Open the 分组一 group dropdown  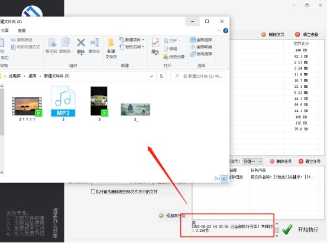click(252, 161)
